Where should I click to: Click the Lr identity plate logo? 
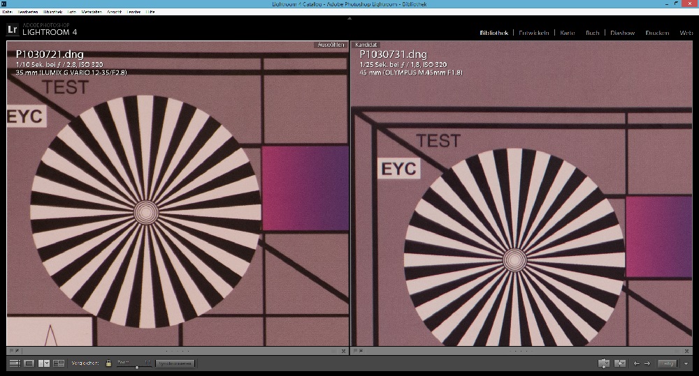coord(13,30)
